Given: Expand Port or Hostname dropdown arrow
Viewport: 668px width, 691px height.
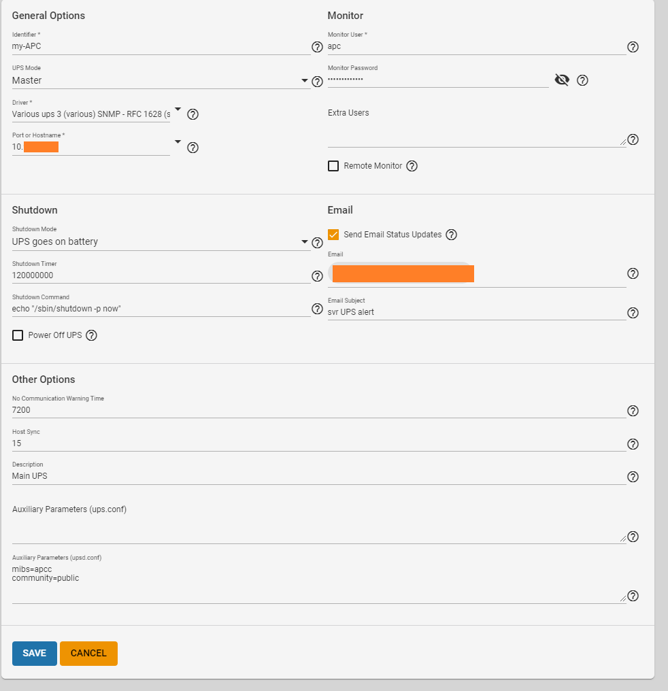Looking at the screenshot, I should click(x=178, y=142).
